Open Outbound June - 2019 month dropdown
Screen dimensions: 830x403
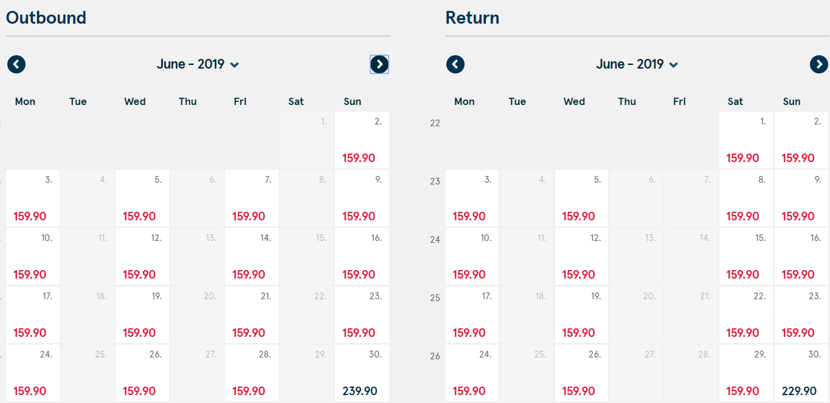(x=198, y=64)
